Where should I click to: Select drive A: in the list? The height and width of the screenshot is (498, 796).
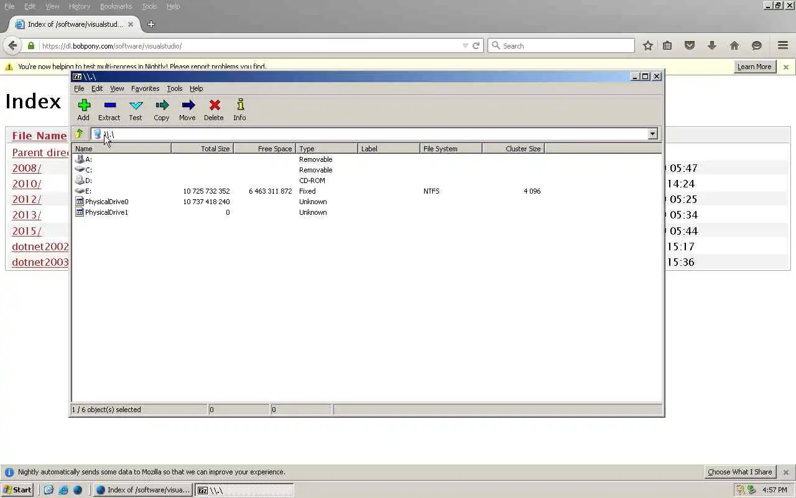[83, 159]
